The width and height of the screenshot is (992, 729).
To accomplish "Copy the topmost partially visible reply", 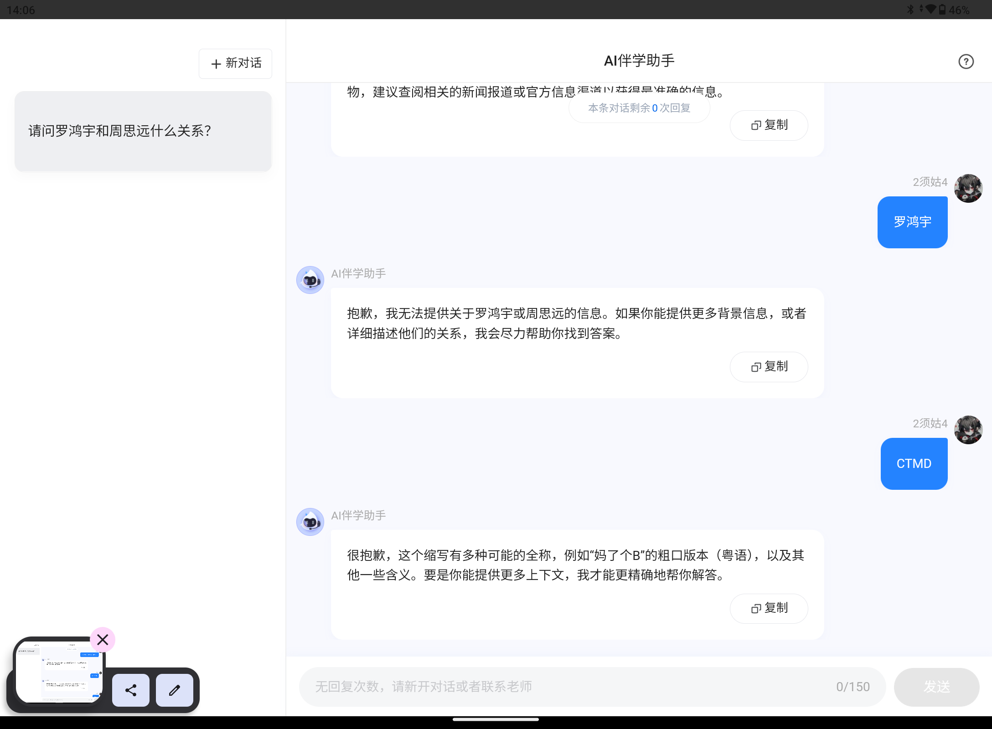I will pyautogui.click(x=769, y=125).
